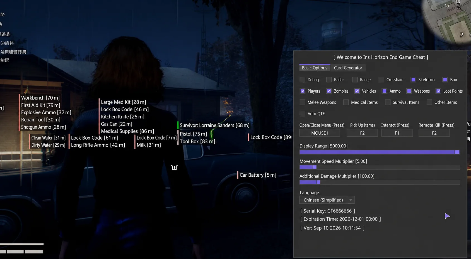
Task: Enable the Medical Items checkbox
Action: (x=346, y=102)
